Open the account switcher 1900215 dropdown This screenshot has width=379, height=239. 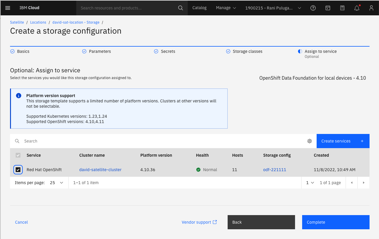pyautogui.click(x=273, y=8)
